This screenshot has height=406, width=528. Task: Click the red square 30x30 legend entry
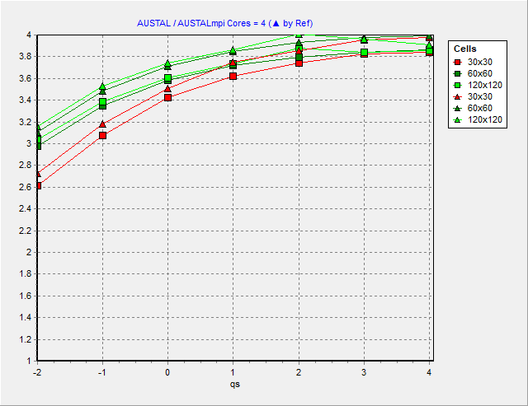(x=474, y=63)
